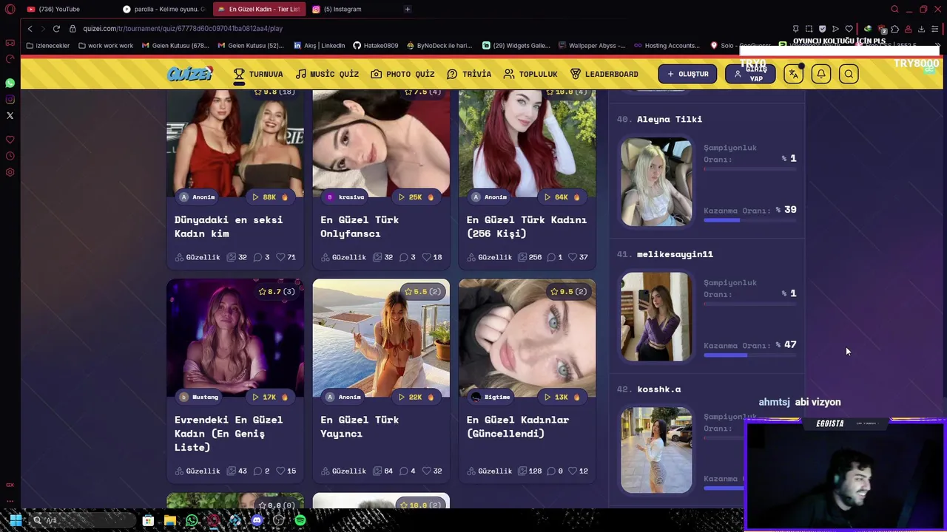This screenshot has height=532, width=947.
Task: Open the notifications bell icon
Action: click(x=821, y=74)
